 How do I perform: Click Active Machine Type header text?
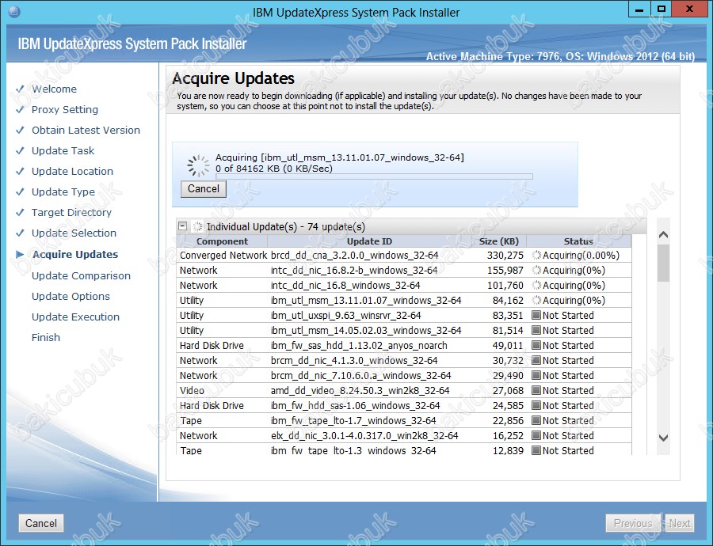[560, 57]
